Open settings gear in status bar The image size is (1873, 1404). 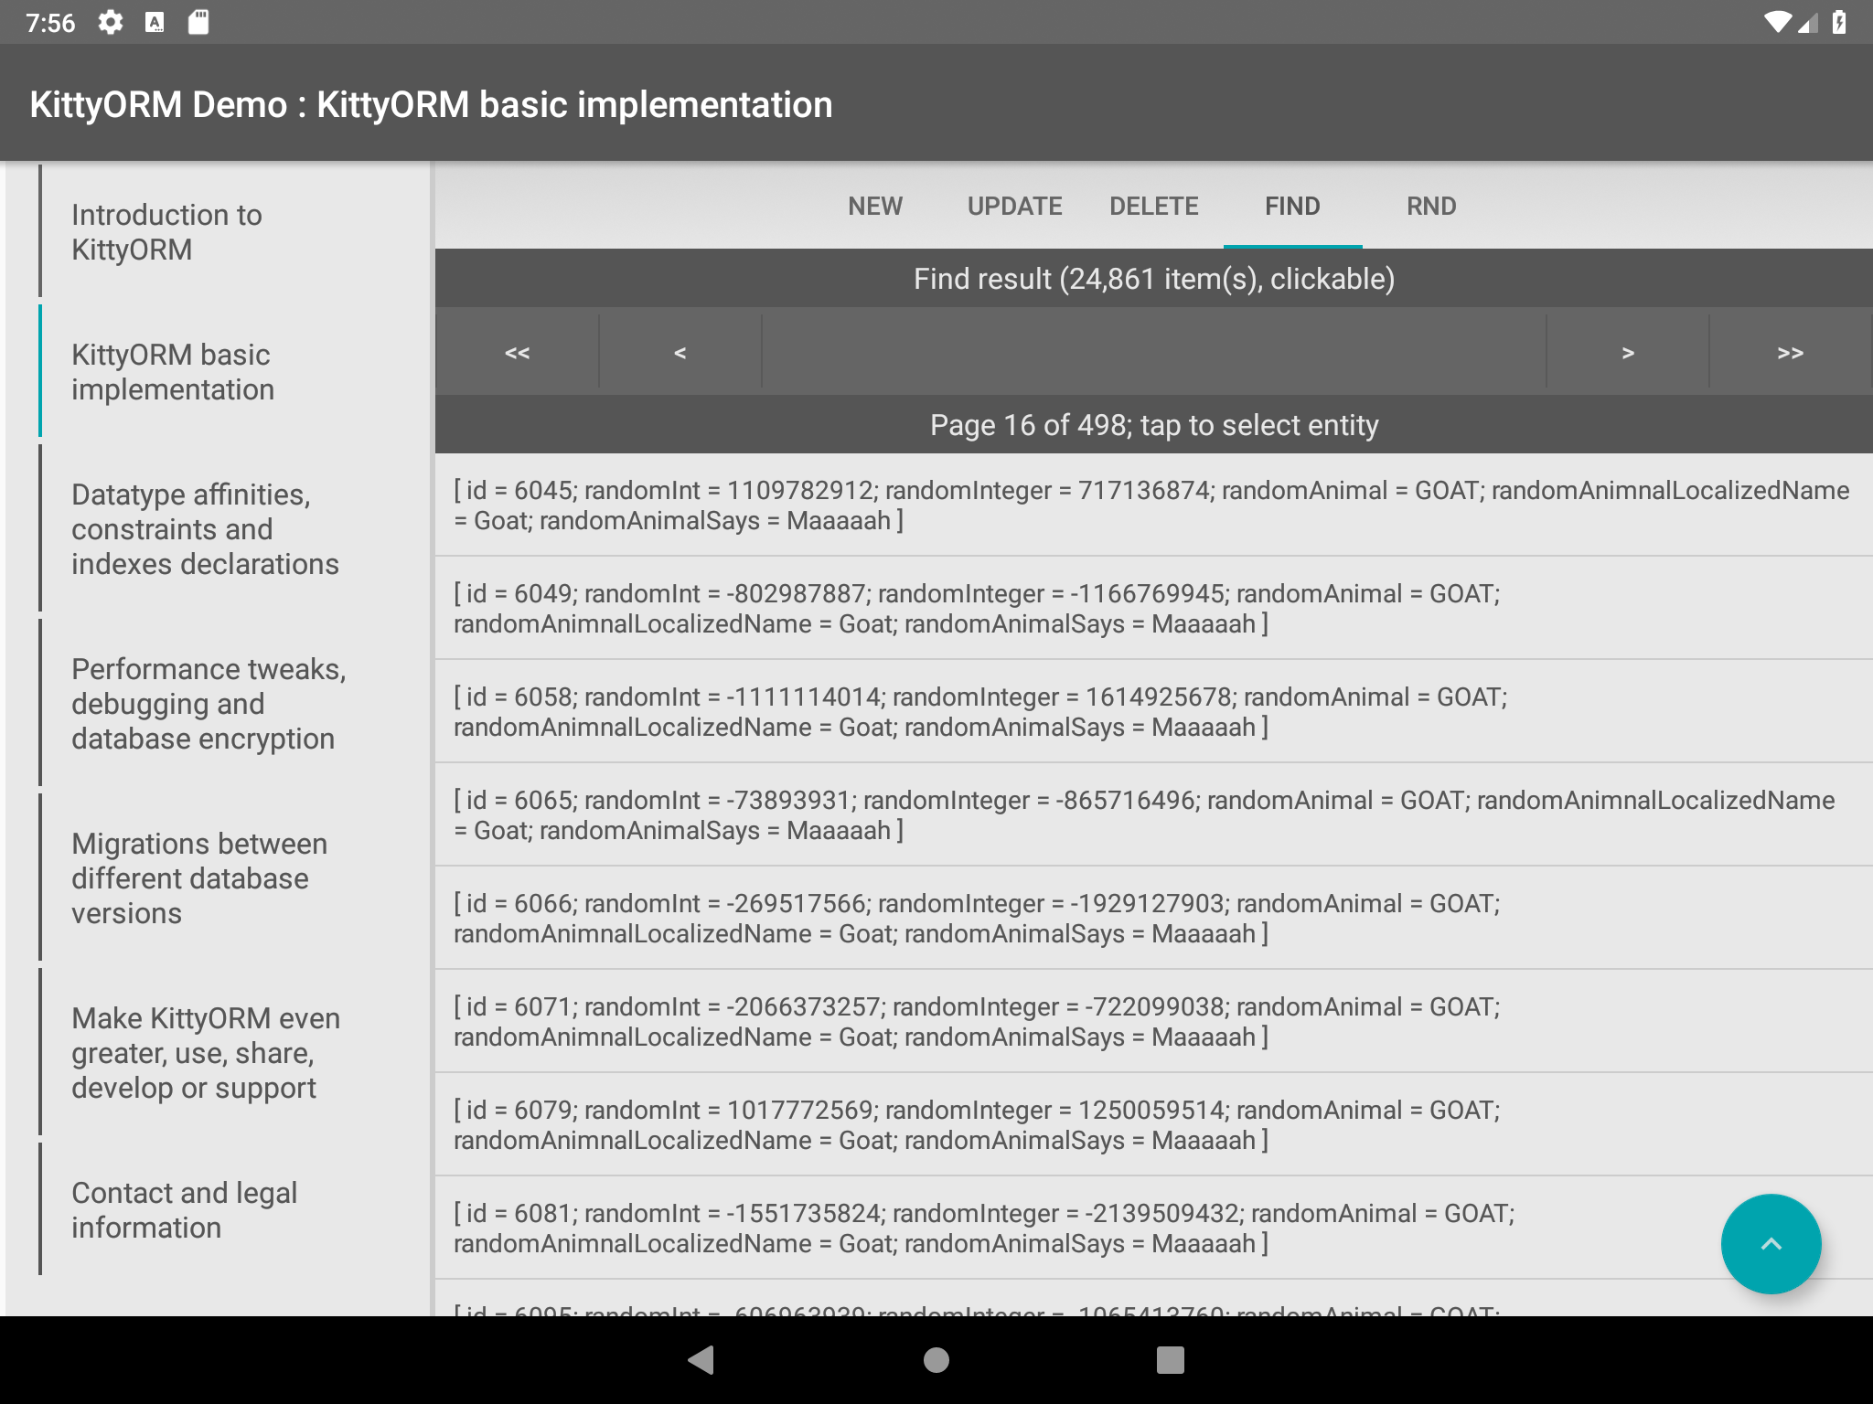coord(111,22)
